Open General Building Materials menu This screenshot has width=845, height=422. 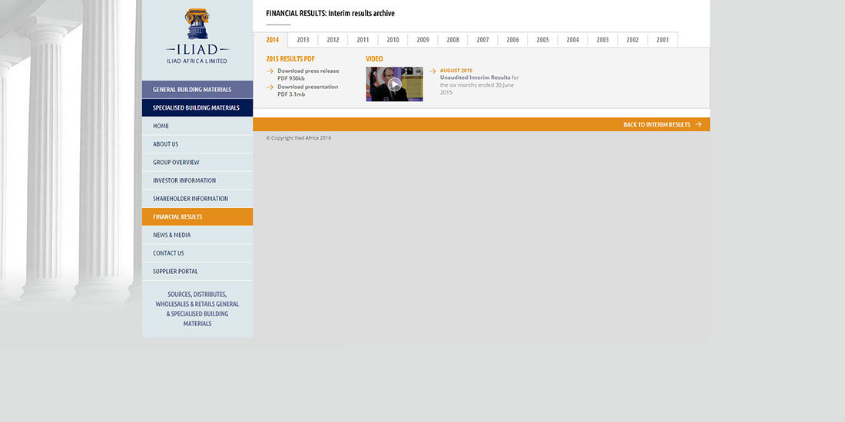[197, 90]
